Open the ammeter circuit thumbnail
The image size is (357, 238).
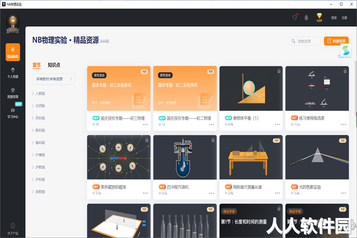[x=317, y=88]
